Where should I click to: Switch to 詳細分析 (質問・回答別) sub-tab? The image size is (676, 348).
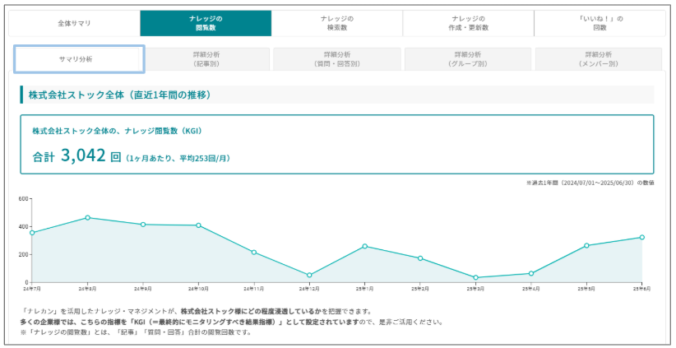[x=336, y=59]
